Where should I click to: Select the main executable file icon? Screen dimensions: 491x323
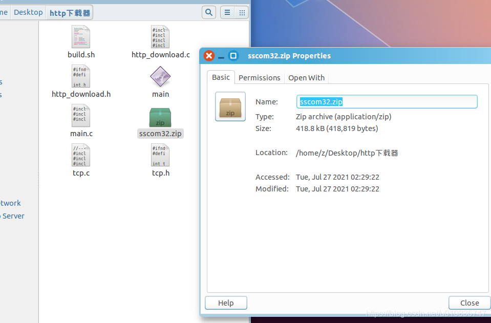tap(160, 76)
